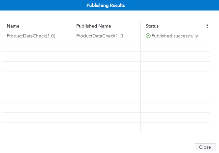Select first empty Name cell below ProductDataCheck(1.0)

[x=36, y=46]
